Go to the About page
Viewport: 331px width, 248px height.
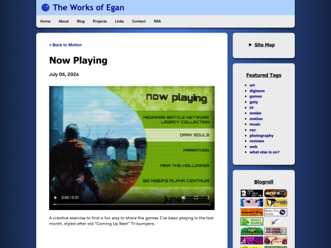click(64, 21)
